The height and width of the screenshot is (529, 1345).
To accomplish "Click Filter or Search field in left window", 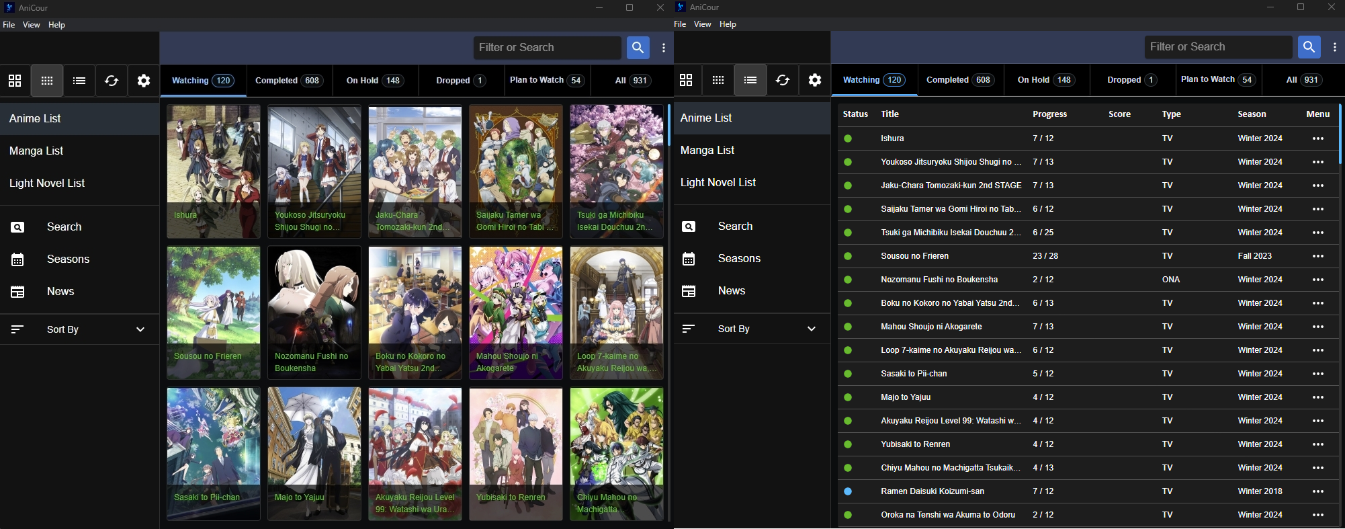I will point(547,48).
